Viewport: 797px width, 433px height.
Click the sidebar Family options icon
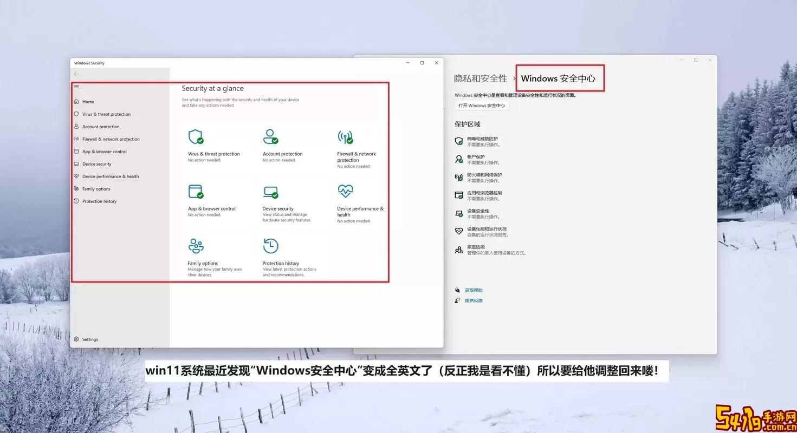(76, 189)
